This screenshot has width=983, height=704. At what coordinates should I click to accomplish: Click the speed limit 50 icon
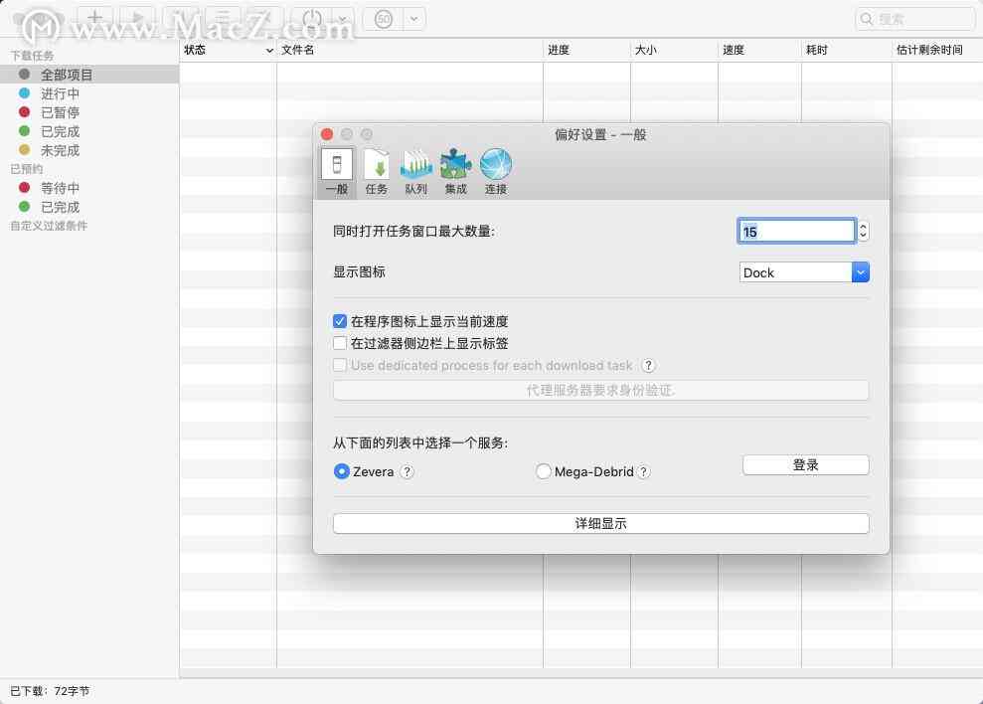coord(383,19)
